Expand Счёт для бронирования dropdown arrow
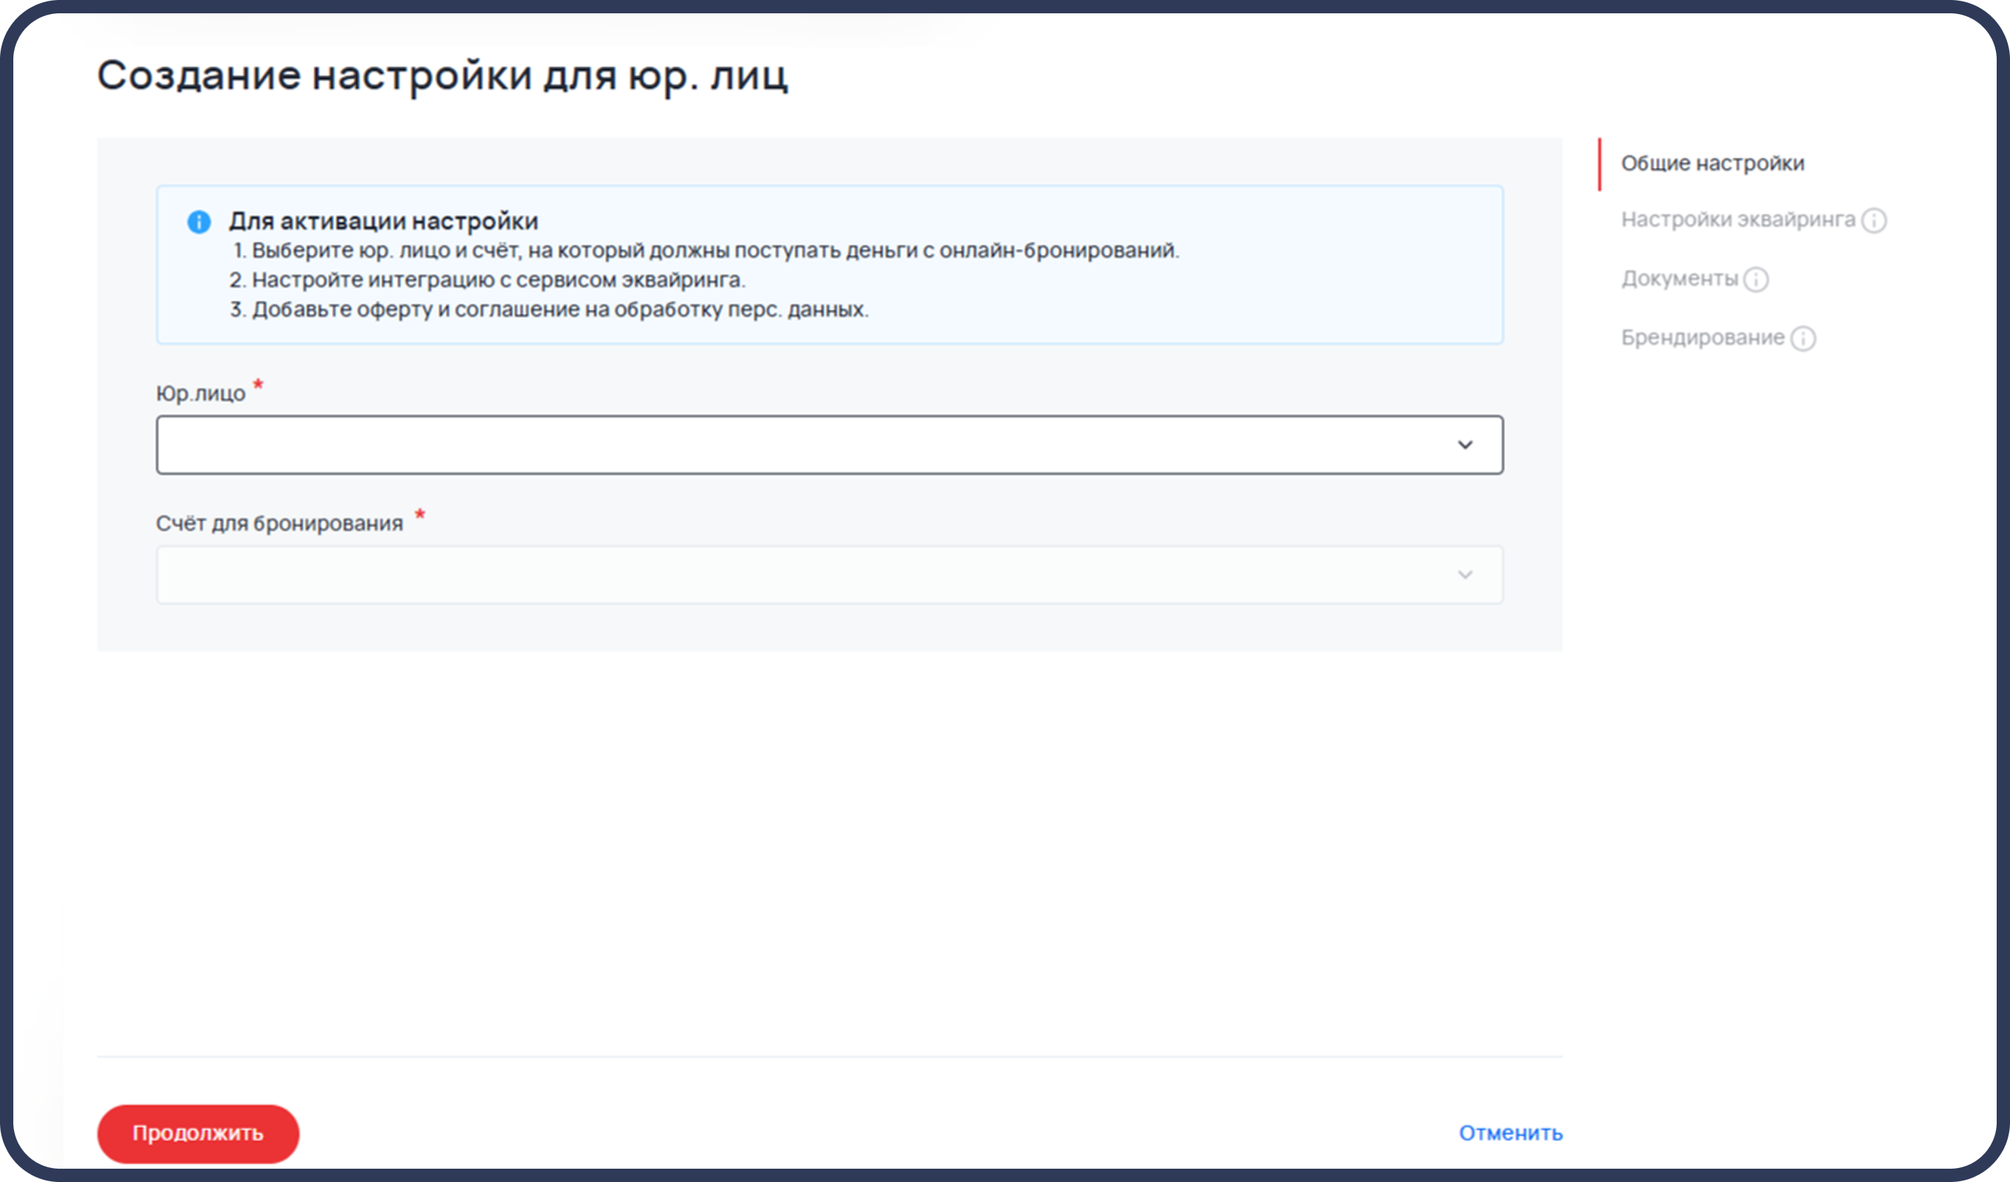The height and width of the screenshot is (1182, 2010). click(x=1465, y=574)
